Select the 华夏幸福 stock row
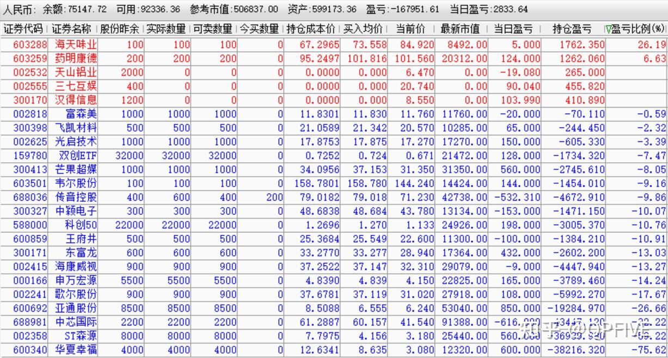 pos(334,350)
